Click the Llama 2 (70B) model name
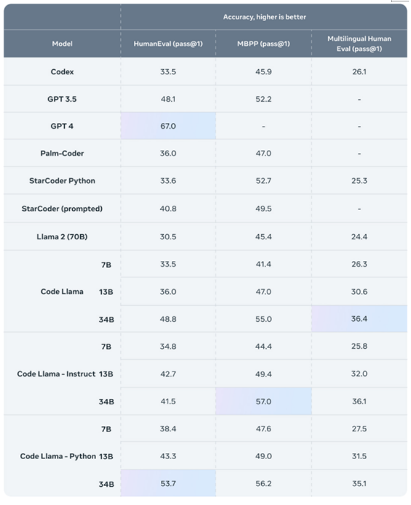The image size is (411, 505). click(62, 236)
